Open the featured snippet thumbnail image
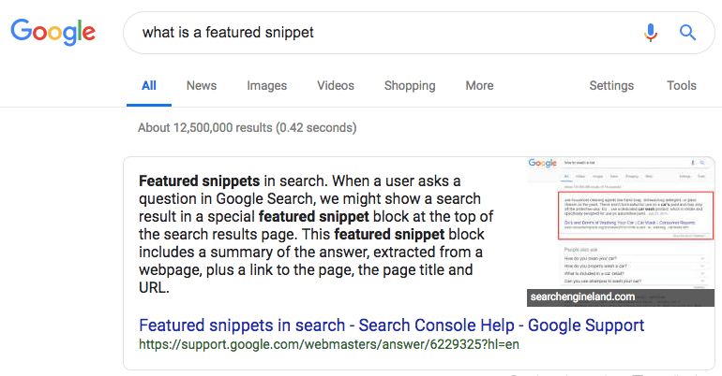 [x=620, y=224]
